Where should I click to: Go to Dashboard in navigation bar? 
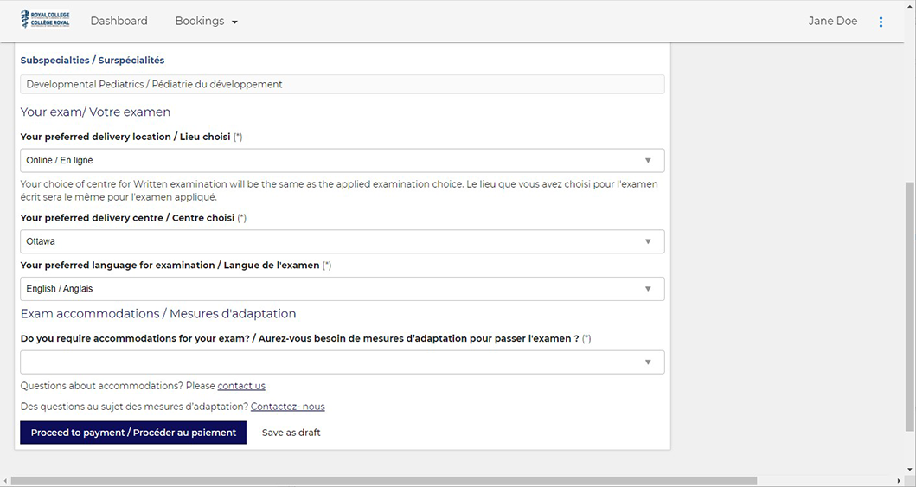pos(119,21)
